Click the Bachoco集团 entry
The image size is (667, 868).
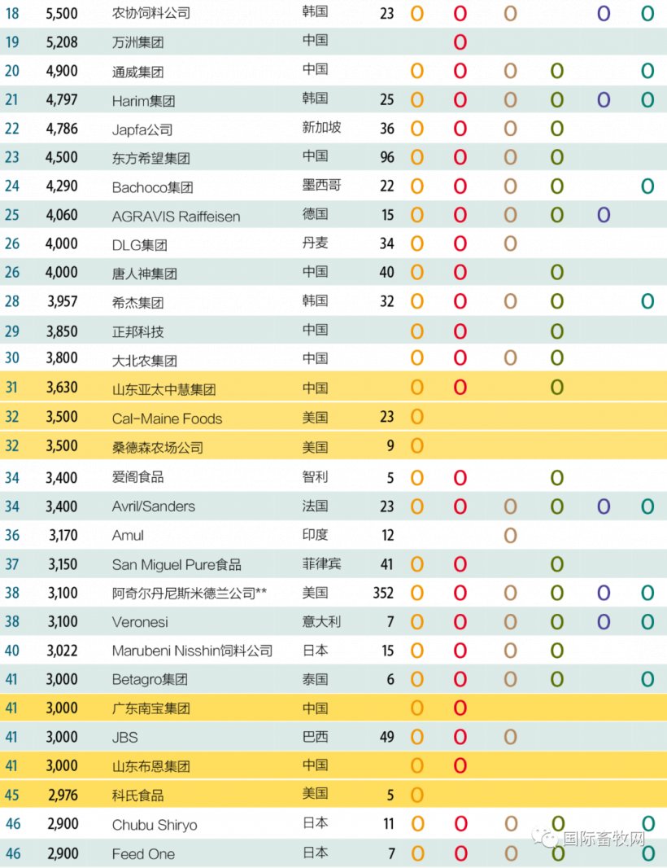click(x=153, y=187)
